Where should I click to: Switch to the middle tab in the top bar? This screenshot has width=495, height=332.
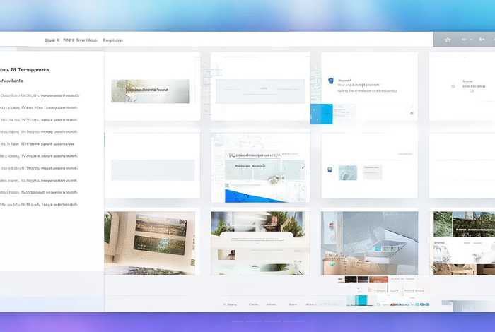(80, 41)
